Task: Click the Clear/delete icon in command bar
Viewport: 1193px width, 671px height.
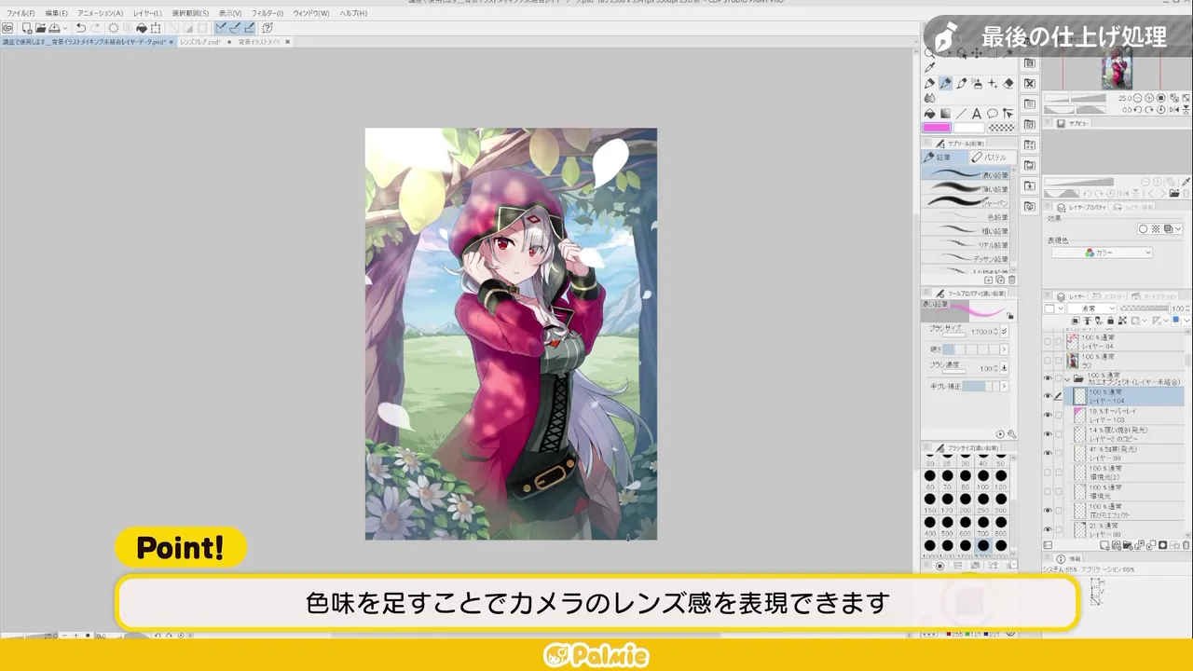Action: point(114,28)
